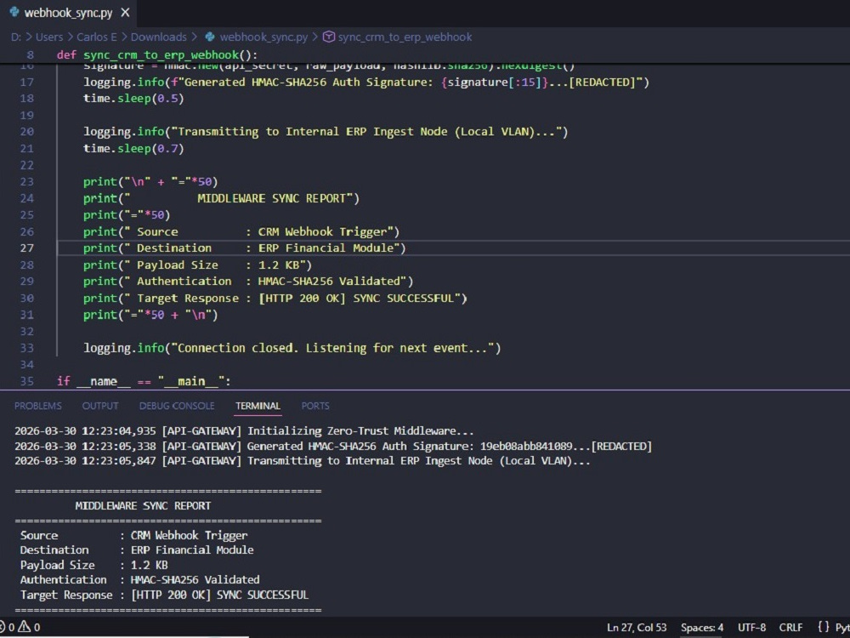The height and width of the screenshot is (638, 850).
Task: Click the errors icon in status bar
Action: click(3, 627)
